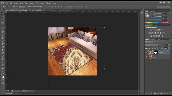Add a Color Balance adjustment

(x=152, y=33)
